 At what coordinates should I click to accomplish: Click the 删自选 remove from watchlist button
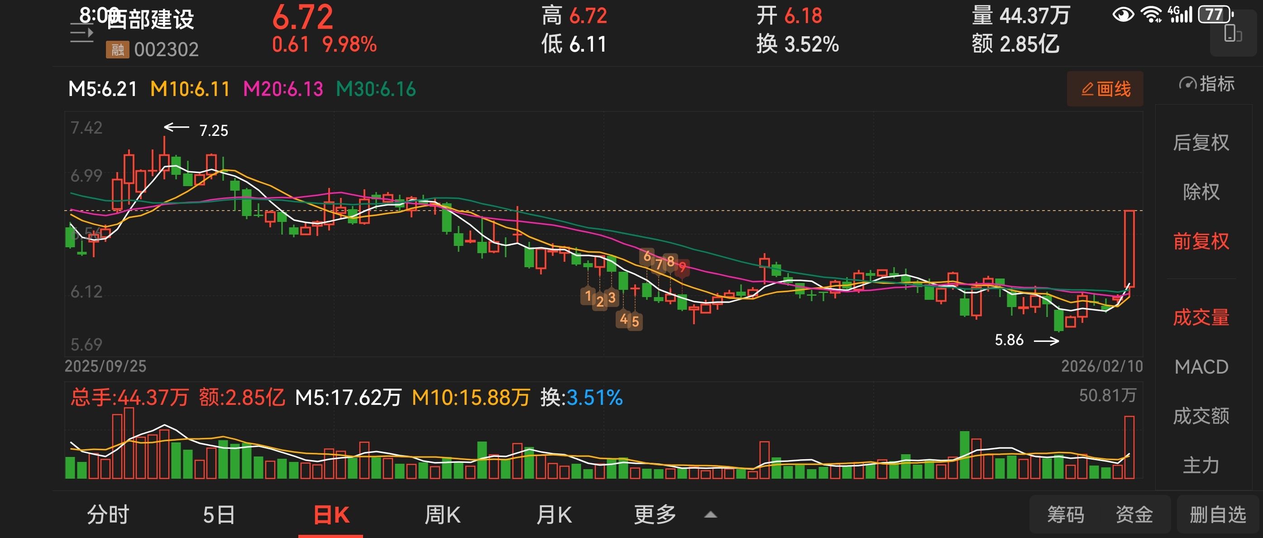pos(1217,515)
